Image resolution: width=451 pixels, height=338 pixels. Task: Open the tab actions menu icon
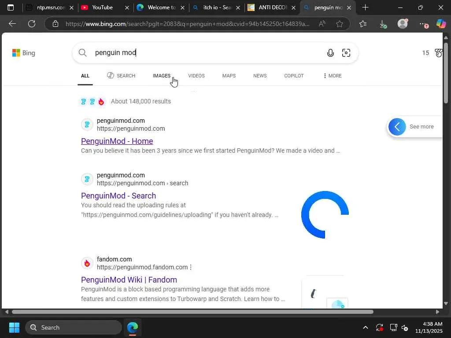click(x=11, y=7)
